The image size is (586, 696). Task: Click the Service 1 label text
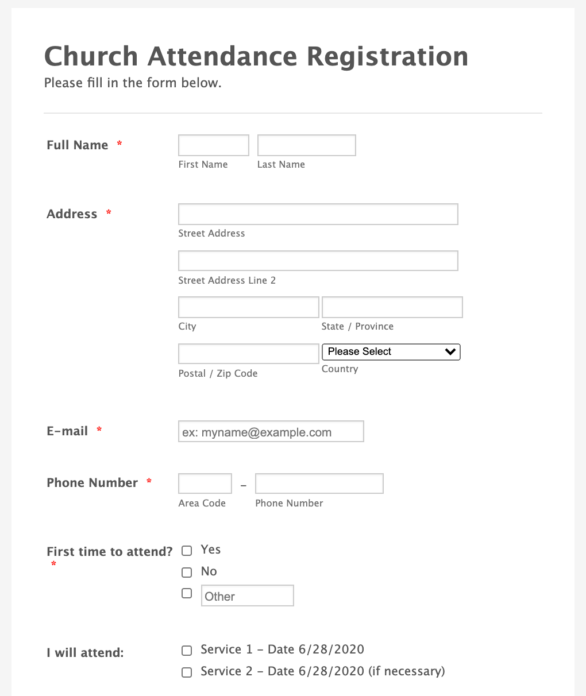point(282,649)
